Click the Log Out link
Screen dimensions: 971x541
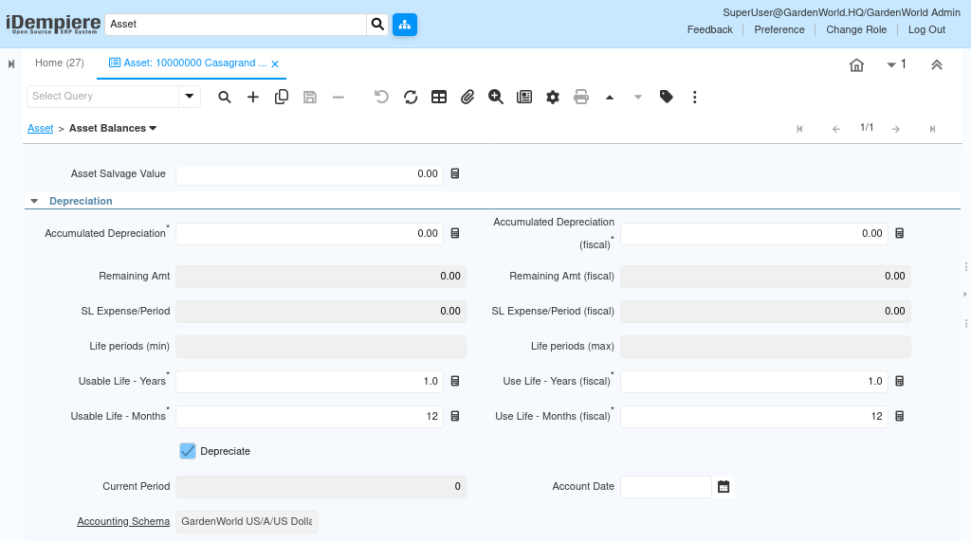pos(926,29)
